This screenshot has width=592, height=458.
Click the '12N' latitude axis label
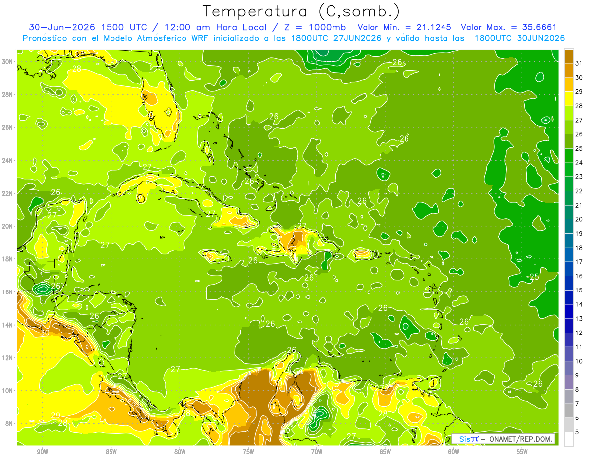click(8, 358)
